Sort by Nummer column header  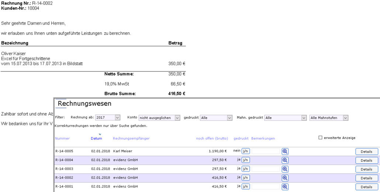pos(62,139)
